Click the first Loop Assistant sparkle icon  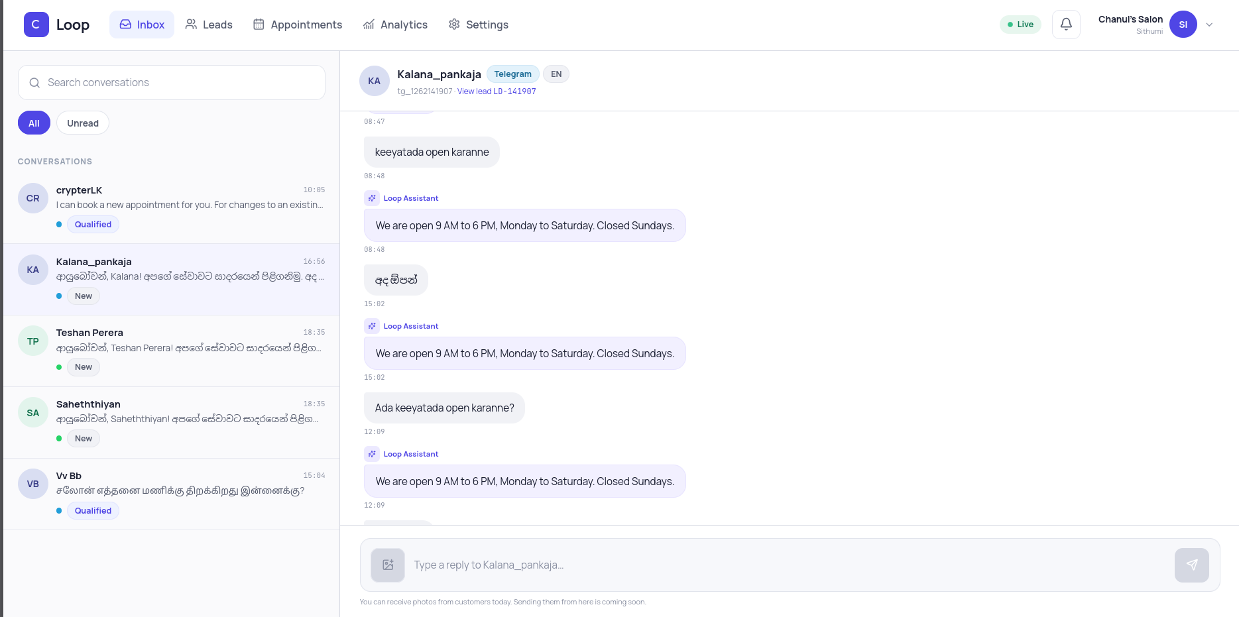click(x=372, y=198)
